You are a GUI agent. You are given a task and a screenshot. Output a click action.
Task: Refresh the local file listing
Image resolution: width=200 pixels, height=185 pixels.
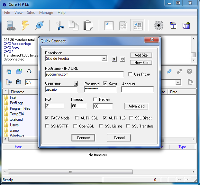coord(29,71)
